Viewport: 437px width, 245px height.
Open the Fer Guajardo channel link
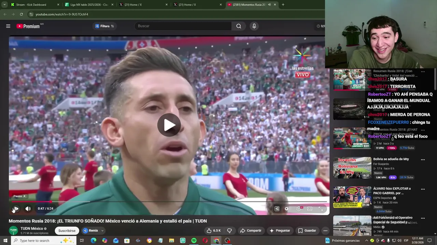click(x=381, y=164)
